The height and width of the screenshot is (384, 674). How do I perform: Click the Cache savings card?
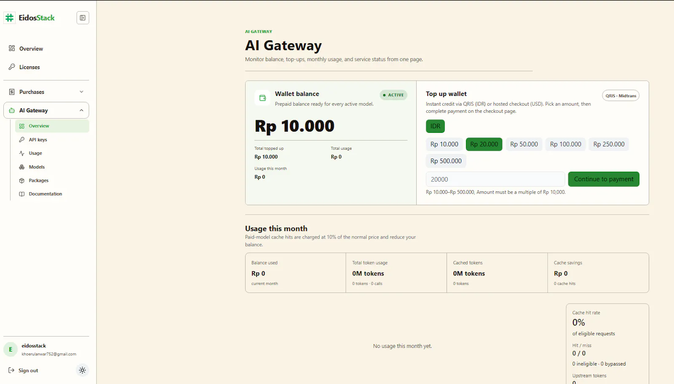coord(598,273)
